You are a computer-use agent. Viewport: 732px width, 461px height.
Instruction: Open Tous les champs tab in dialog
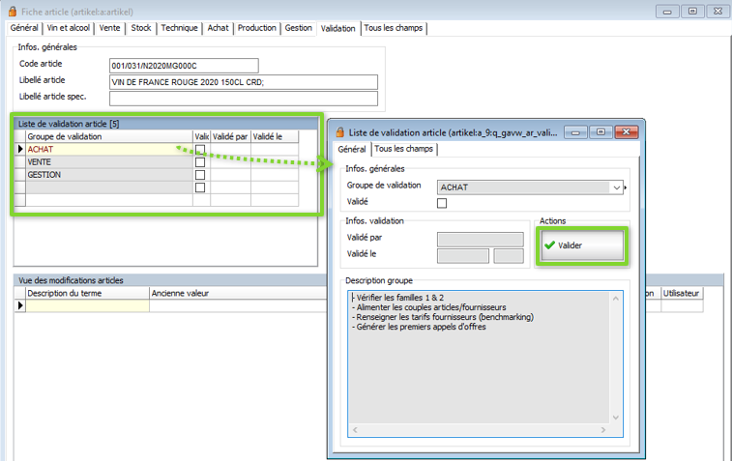[404, 149]
